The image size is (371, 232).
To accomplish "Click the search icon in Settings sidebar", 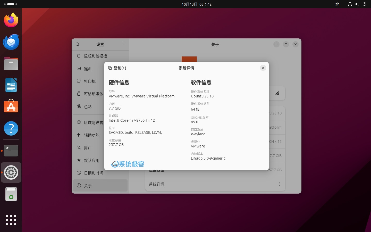I will [x=78, y=44].
